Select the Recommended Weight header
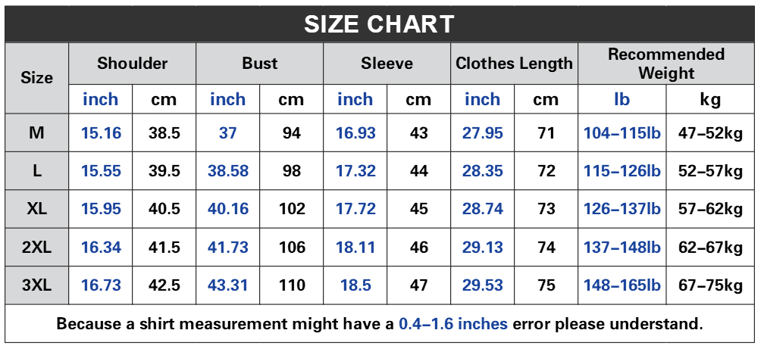Screen dimensions: 764x352 pos(666,64)
